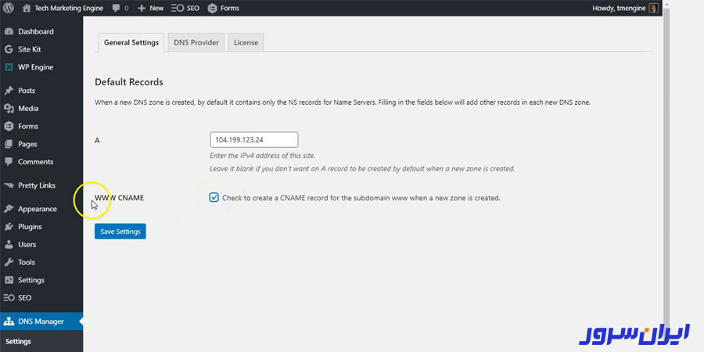Viewport: 704px width, 352px height.
Task: Open the SEO icon in top admin bar
Action: tap(177, 8)
